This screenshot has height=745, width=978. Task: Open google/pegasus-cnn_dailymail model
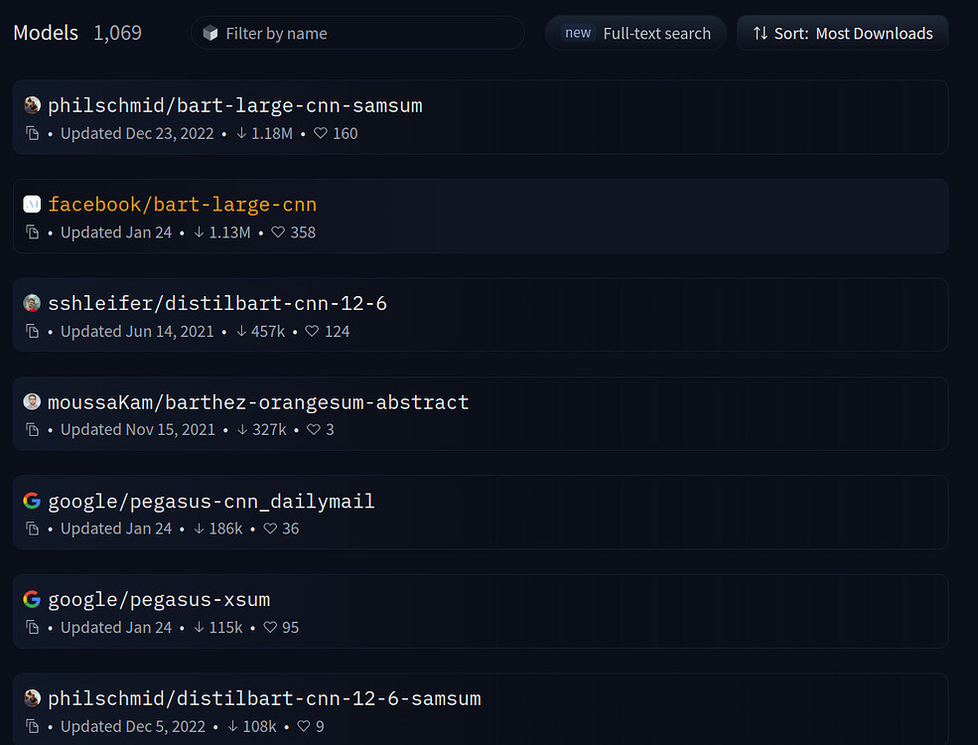(211, 501)
